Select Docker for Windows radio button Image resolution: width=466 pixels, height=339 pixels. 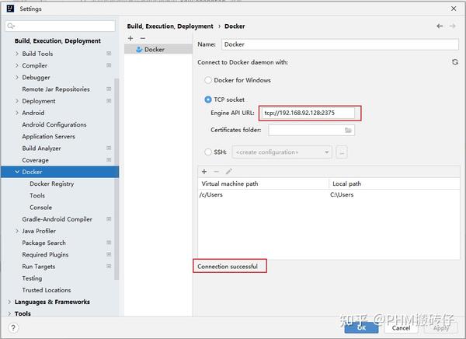click(x=207, y=80)
